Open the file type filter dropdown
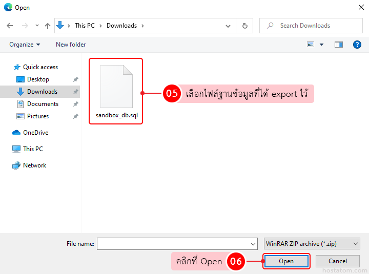369x274 pixels. [312, 244]
